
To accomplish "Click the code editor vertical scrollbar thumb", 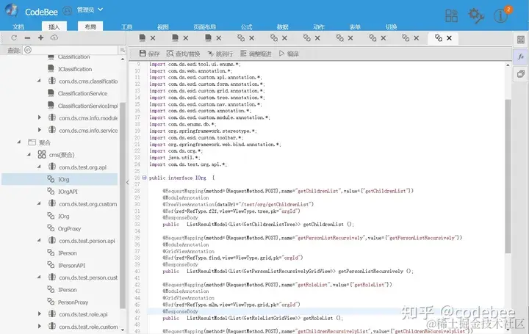I will 508,176.
